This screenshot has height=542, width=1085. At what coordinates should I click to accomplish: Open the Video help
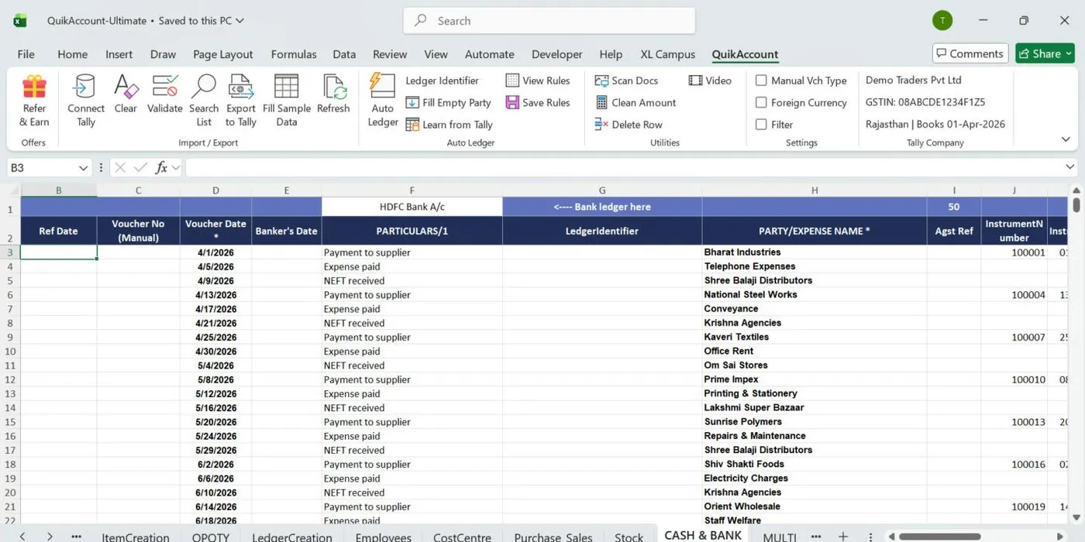click(x=710, y=81)
